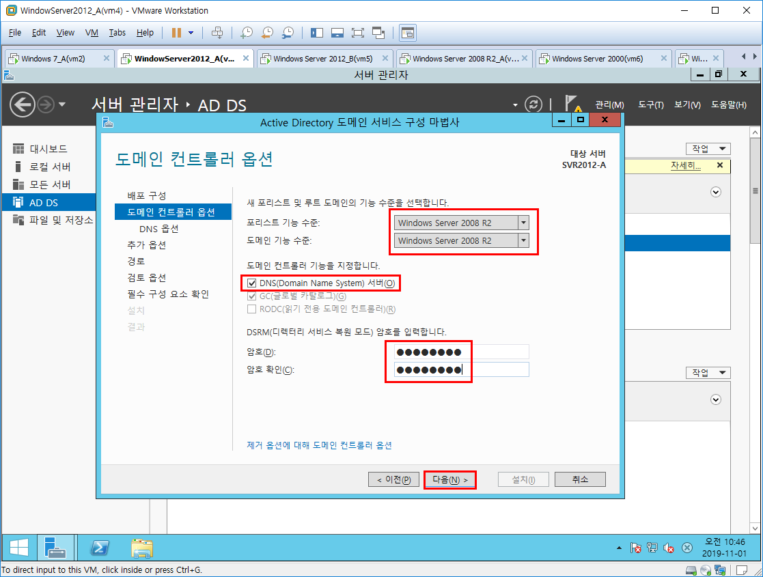
Task: Click the 자세히... link in the yellow bar
Action: coord(686,165)
